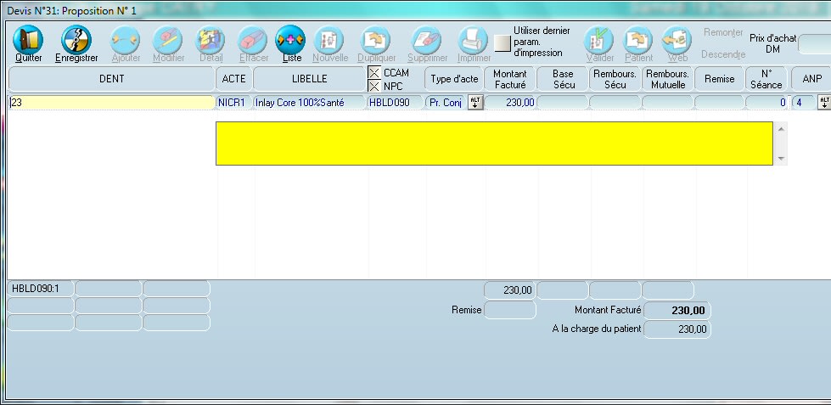Open the Liste icon in toolbar

290,40
